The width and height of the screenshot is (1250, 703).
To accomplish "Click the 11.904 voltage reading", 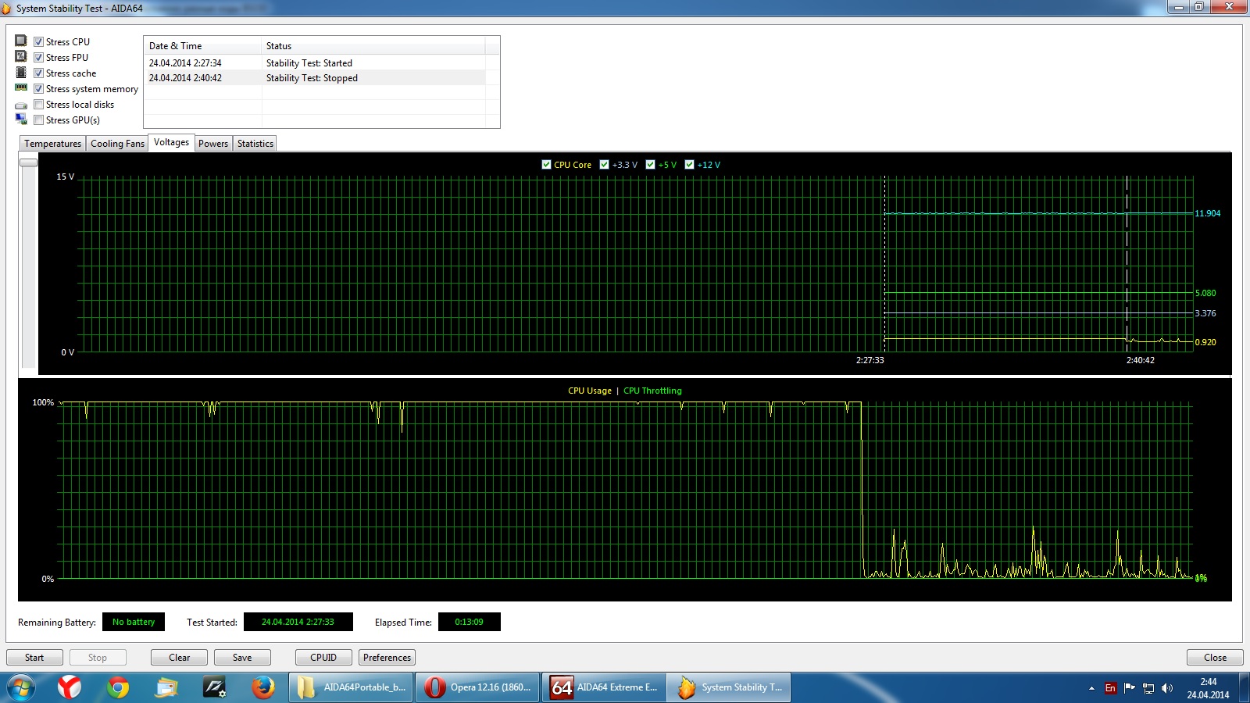I will (x=1208, y=213).
